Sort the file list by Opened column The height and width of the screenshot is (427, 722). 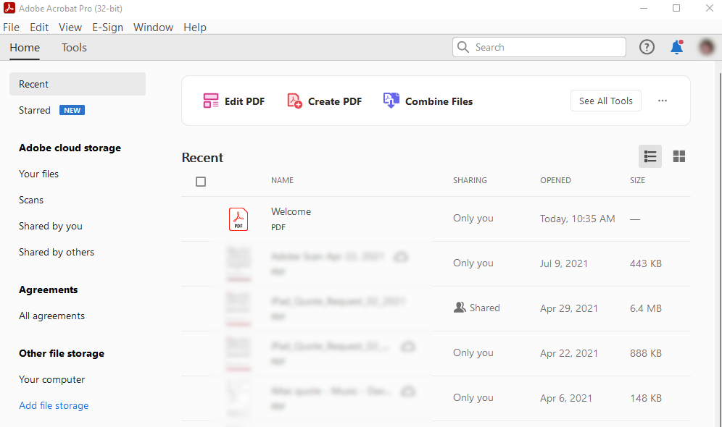pos(555,180)
